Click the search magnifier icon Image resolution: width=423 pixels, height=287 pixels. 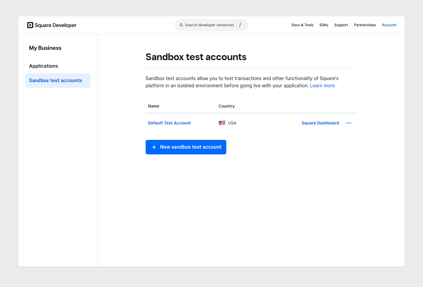[181, 25]
